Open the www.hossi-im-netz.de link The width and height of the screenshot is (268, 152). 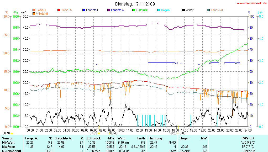click(252, 3)
